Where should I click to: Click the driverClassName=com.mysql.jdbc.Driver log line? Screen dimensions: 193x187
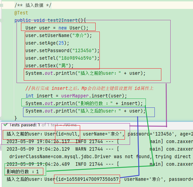point(100,157)
